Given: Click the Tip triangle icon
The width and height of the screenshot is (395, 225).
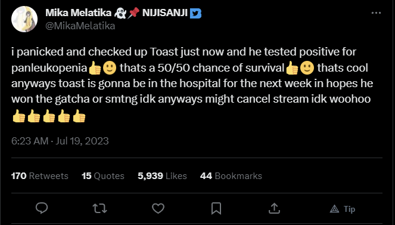Looking at the screenshot, I should click(x=334, y=209).
